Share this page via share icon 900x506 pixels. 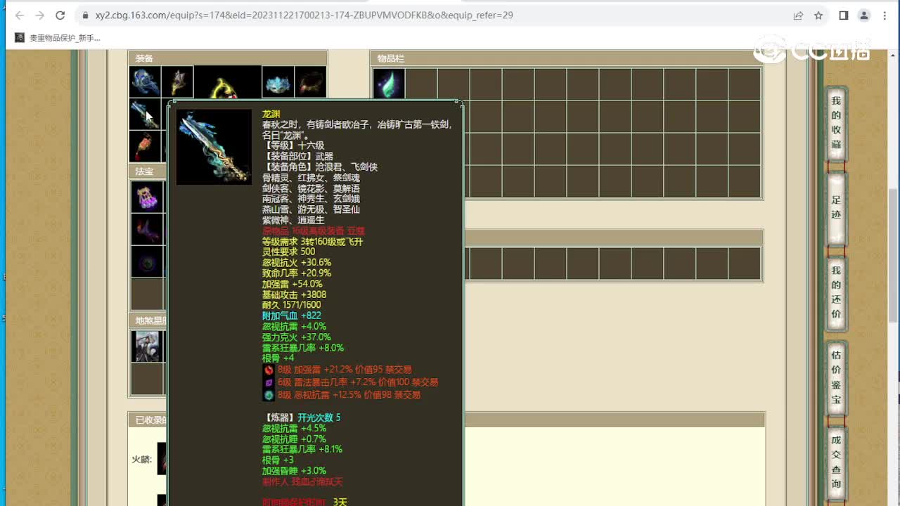(798, 15)
